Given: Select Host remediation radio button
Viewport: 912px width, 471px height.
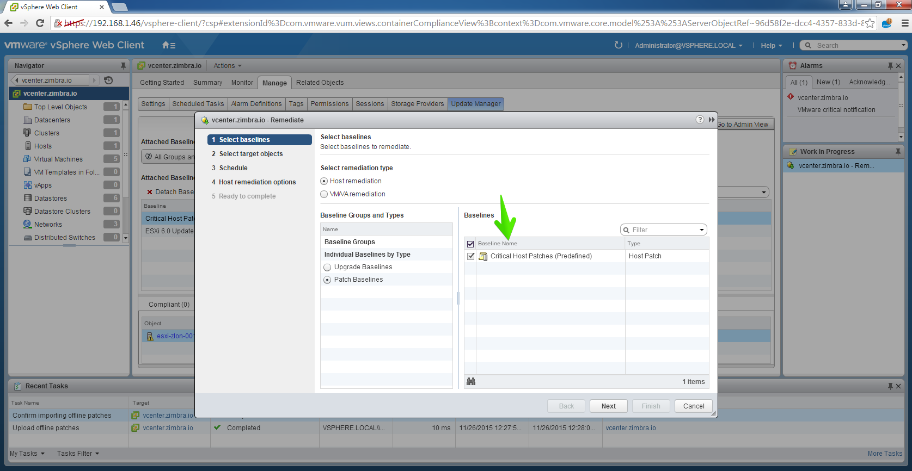Looking at the screenshot, I should [324, 181].
